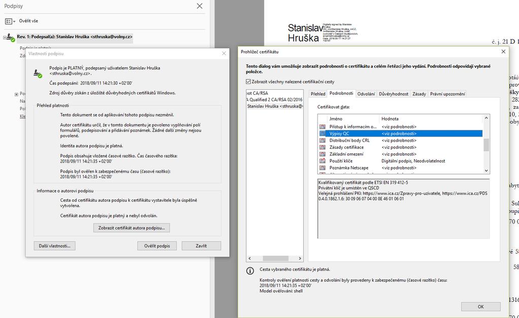Open the Zásady tab
The width and height of the screenshot is (519, 318).
pos(419,94)
